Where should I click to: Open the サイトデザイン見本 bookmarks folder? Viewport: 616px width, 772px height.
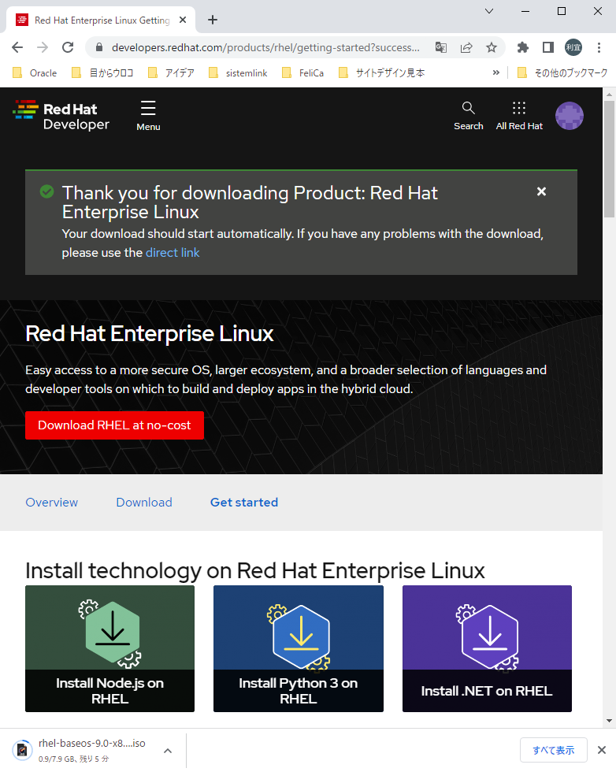click(x=382, y=72)
